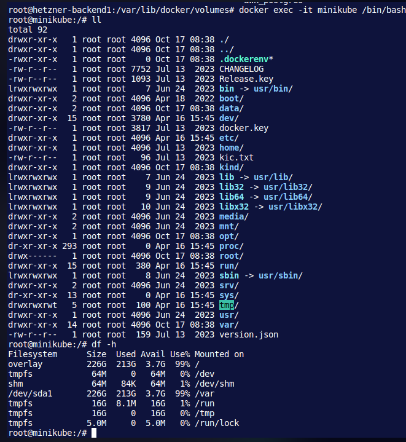The height and width of the screenshot is (442, 406).
Task: Select the version.json file name
Action: [x=249, y=334]
